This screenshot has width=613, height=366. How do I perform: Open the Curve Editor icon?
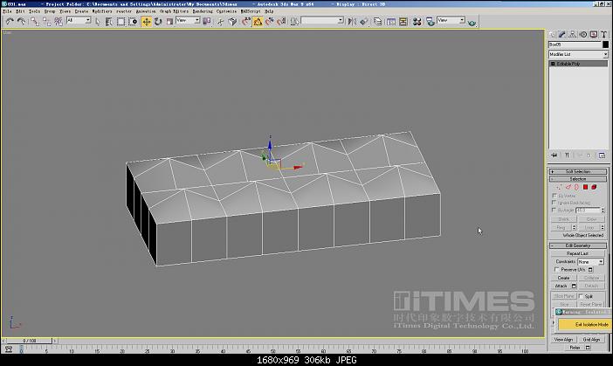point(391,22)
